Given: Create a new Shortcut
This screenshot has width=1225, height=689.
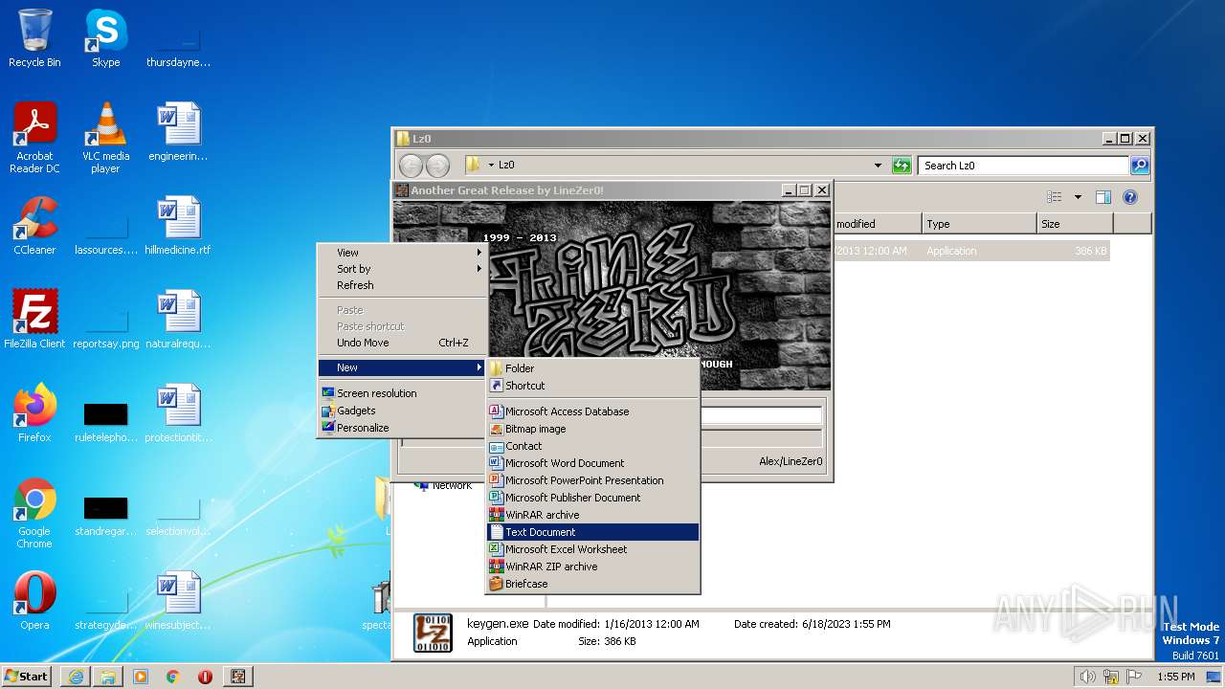Looking at the screenshot, I should coord(593,386).
